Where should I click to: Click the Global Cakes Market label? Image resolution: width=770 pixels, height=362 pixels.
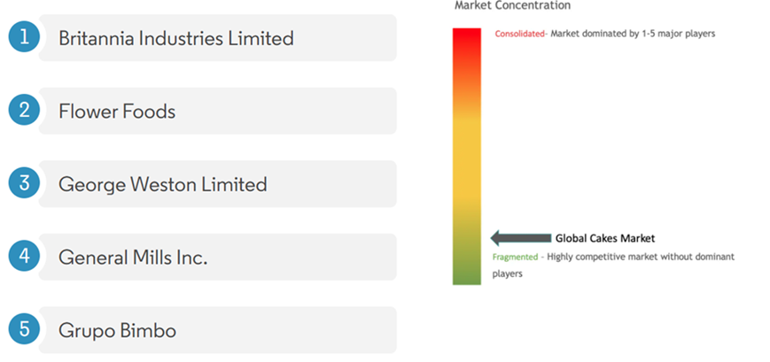coord(605,238)
